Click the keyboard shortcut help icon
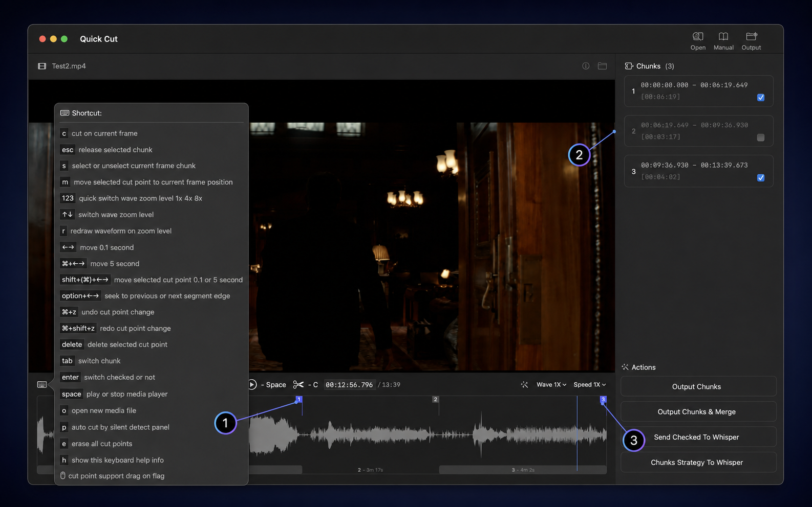The height and width of the screenshot is (507, 812). [x=42, y=384]
